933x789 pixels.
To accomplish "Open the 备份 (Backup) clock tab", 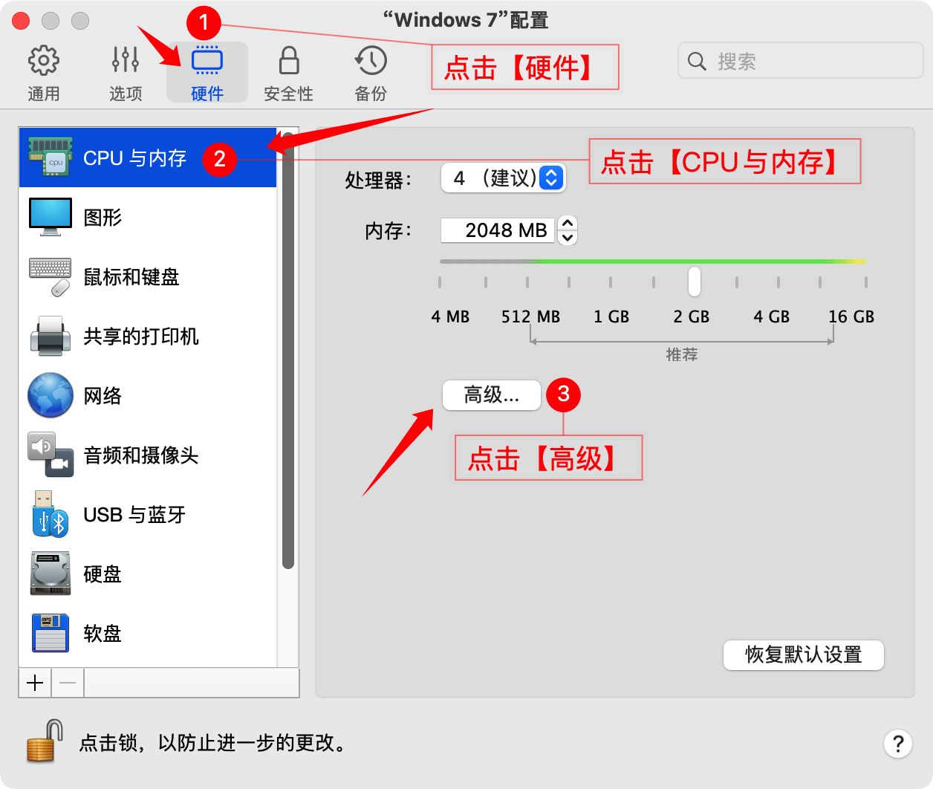I will 371,73.
